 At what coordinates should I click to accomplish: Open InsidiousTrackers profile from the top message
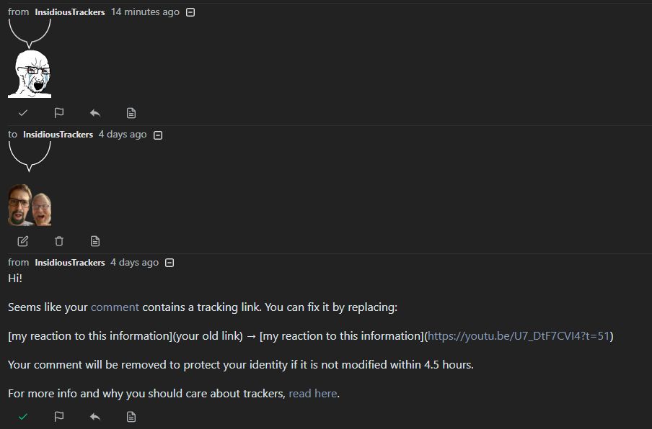pos(70,12)
